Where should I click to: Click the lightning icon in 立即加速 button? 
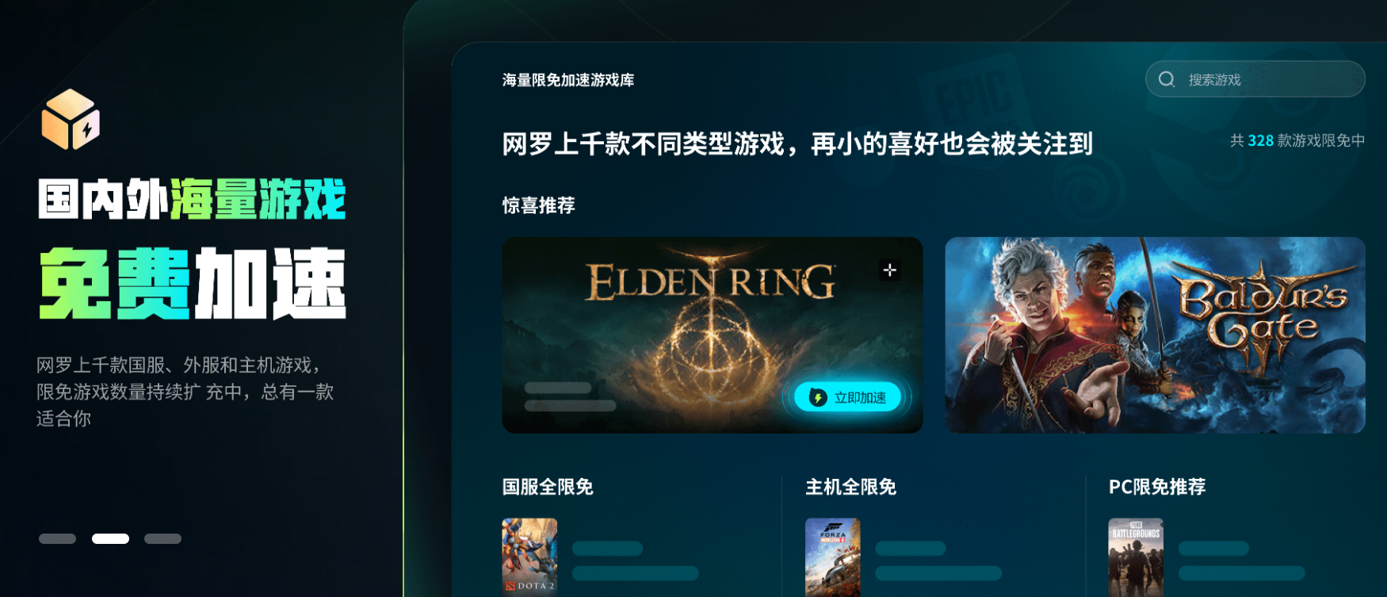click(817, 397)
